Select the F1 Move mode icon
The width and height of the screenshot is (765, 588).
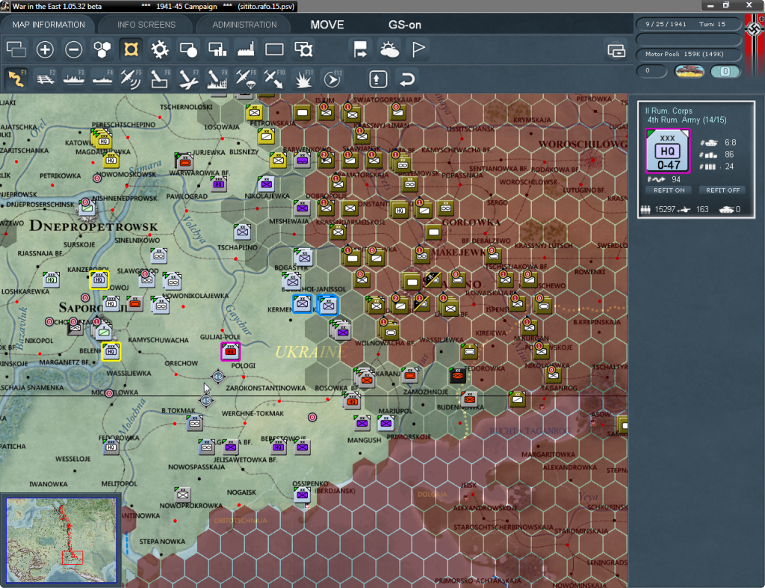point(16,78)
